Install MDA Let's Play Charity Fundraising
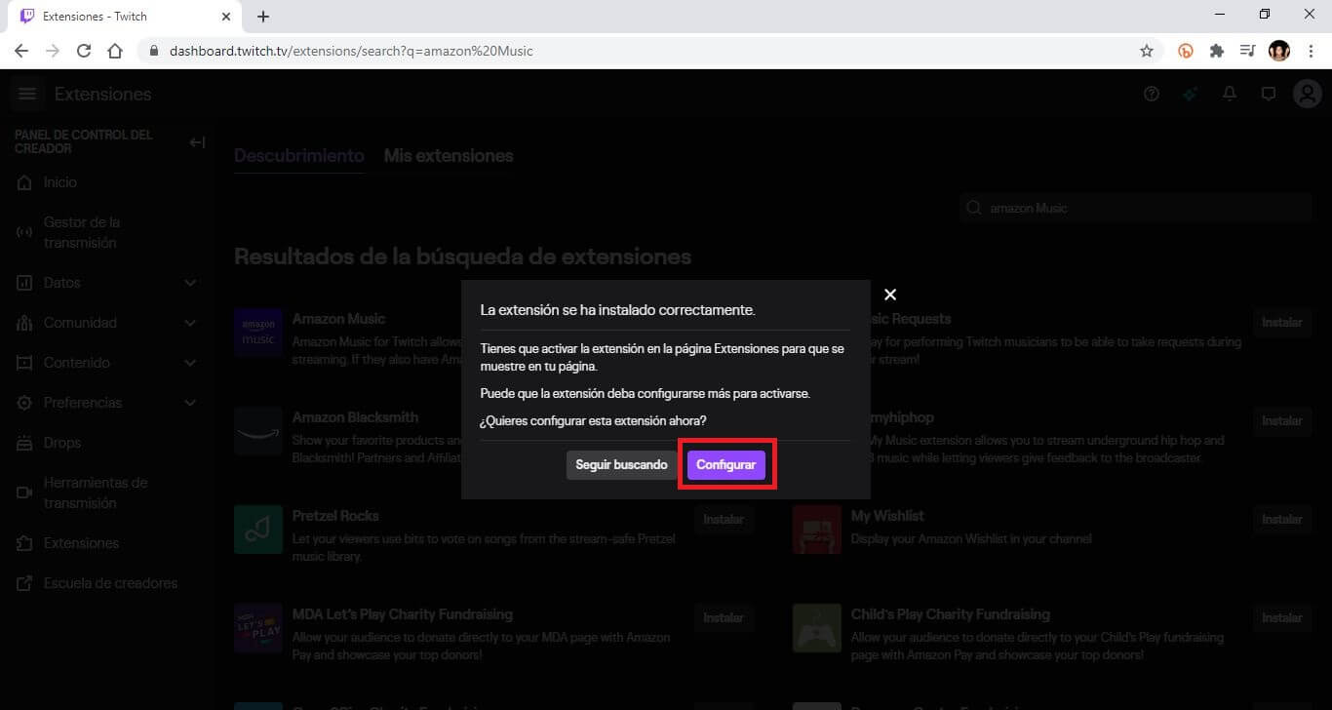Screen dimensions: 1332x710 tap(724, 618)
